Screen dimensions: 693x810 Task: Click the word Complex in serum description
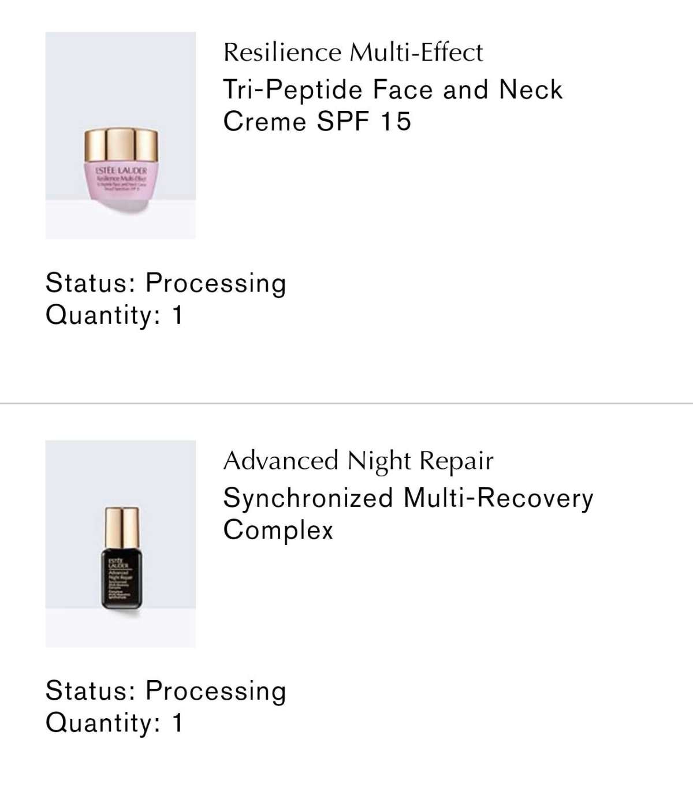pos(278,530)
